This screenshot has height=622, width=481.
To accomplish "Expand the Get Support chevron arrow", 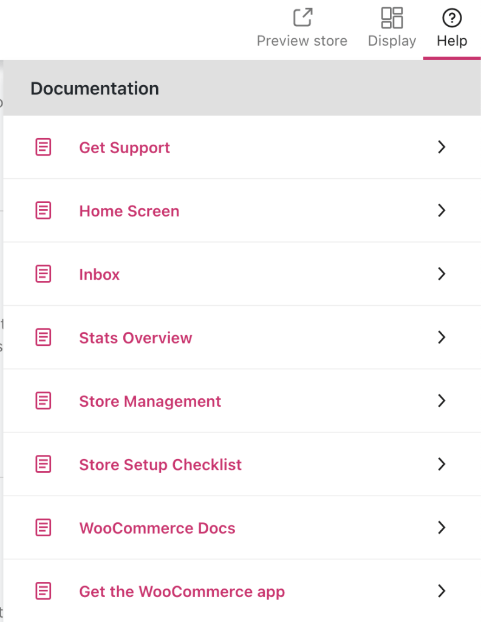I will [442, 147].
